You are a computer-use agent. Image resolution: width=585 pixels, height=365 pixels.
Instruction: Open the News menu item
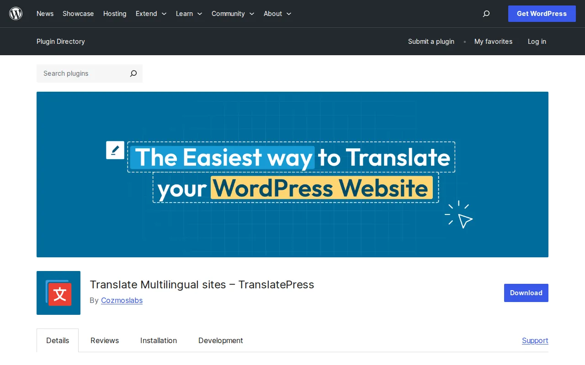coord(45,14)
